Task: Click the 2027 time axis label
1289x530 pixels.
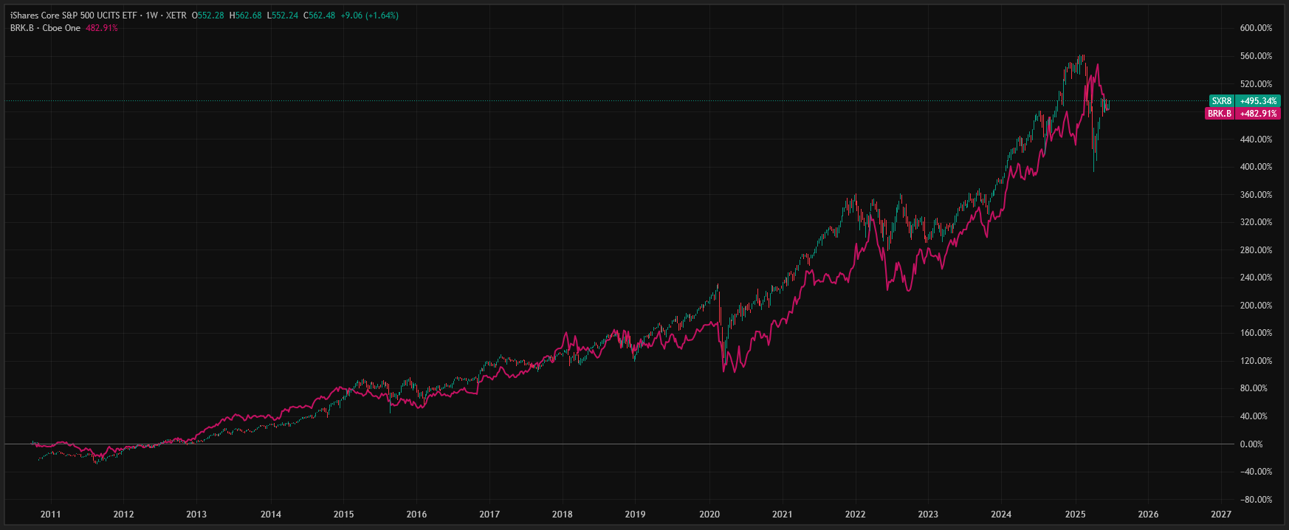Action: 1221,514
